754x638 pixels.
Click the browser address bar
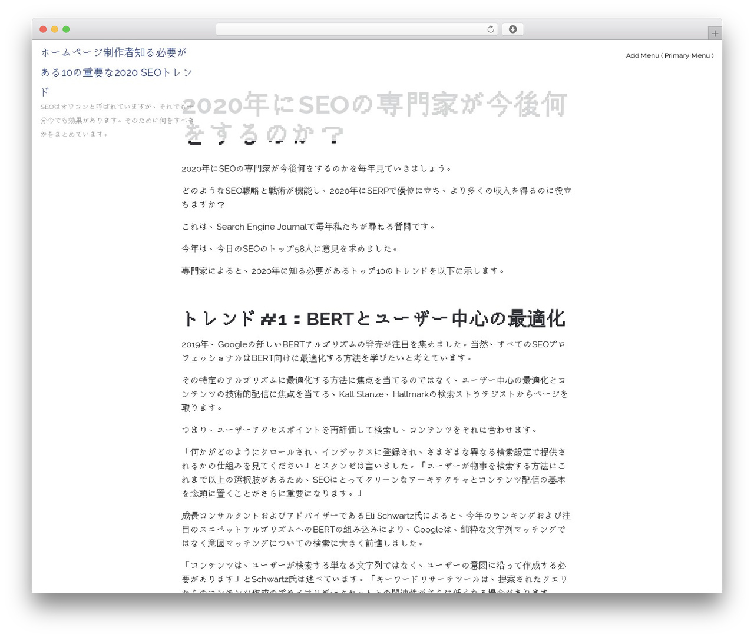tap(356, 29)
